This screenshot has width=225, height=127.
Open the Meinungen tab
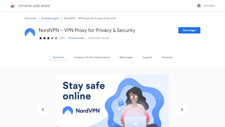point(126,57)
